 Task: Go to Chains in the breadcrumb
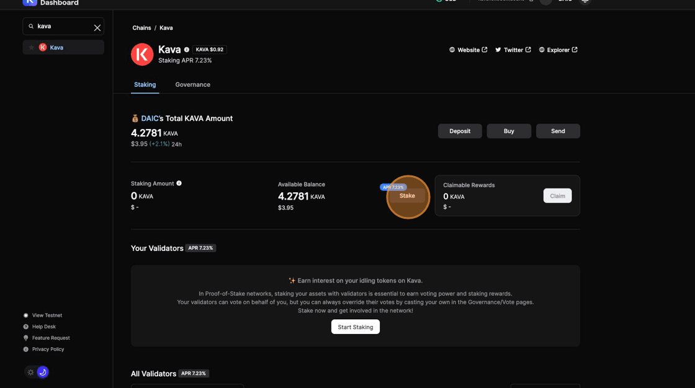[141, 28]
